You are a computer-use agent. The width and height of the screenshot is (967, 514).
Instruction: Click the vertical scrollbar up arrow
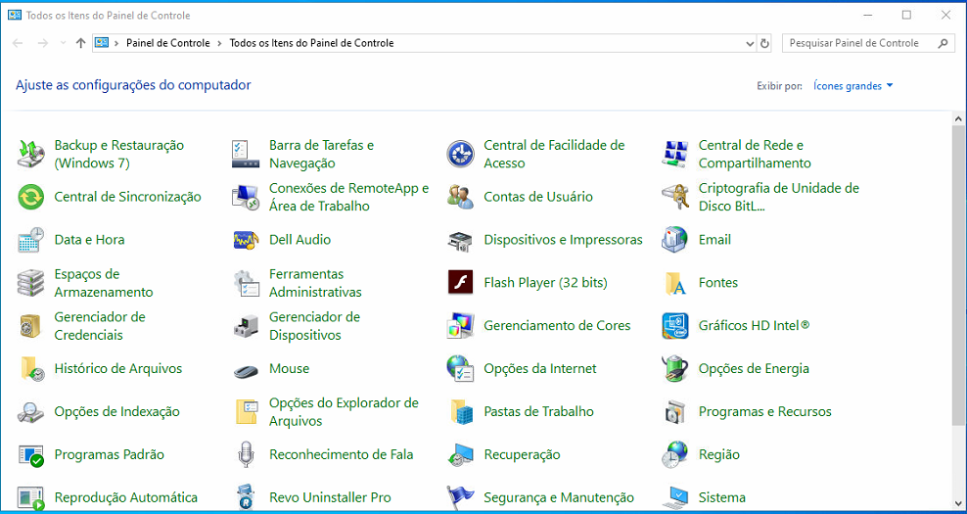958,118
